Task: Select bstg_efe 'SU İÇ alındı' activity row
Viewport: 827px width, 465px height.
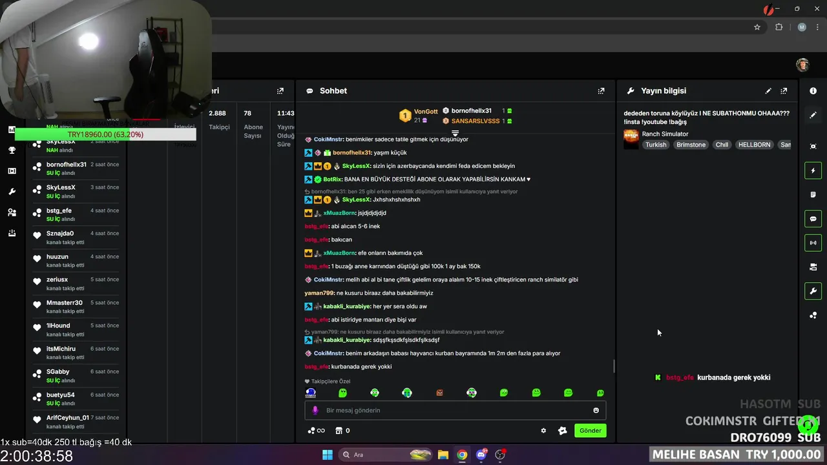Action: pos(76,214)
